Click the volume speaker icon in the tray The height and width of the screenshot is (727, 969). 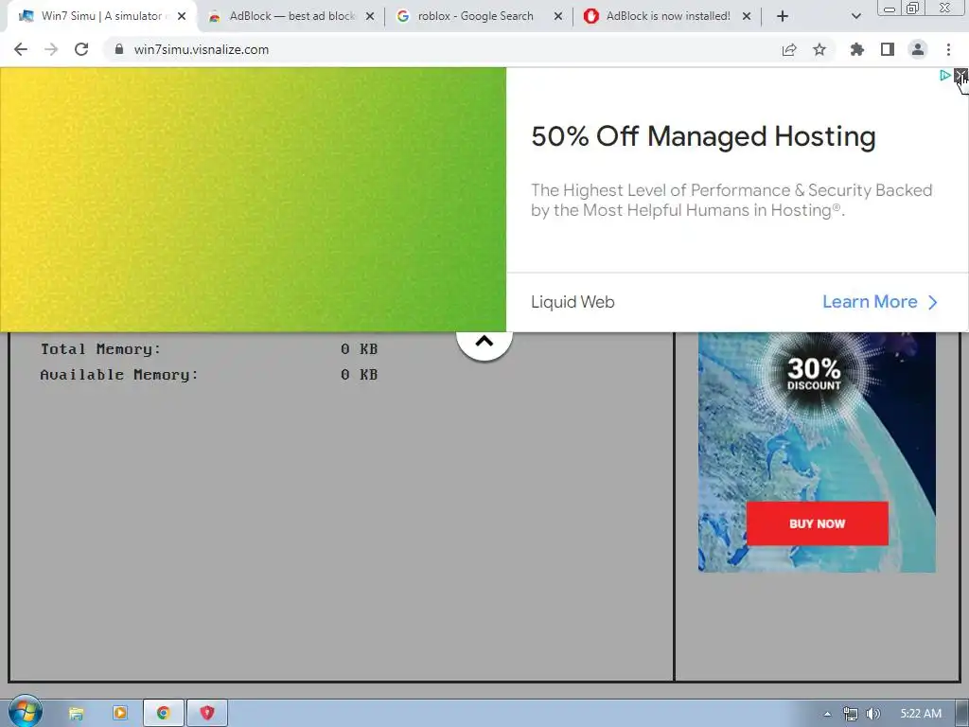tap(873, 714)
